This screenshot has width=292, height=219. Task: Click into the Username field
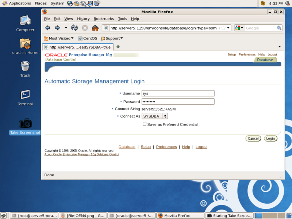pyautogui.click(x=178, y=93)
